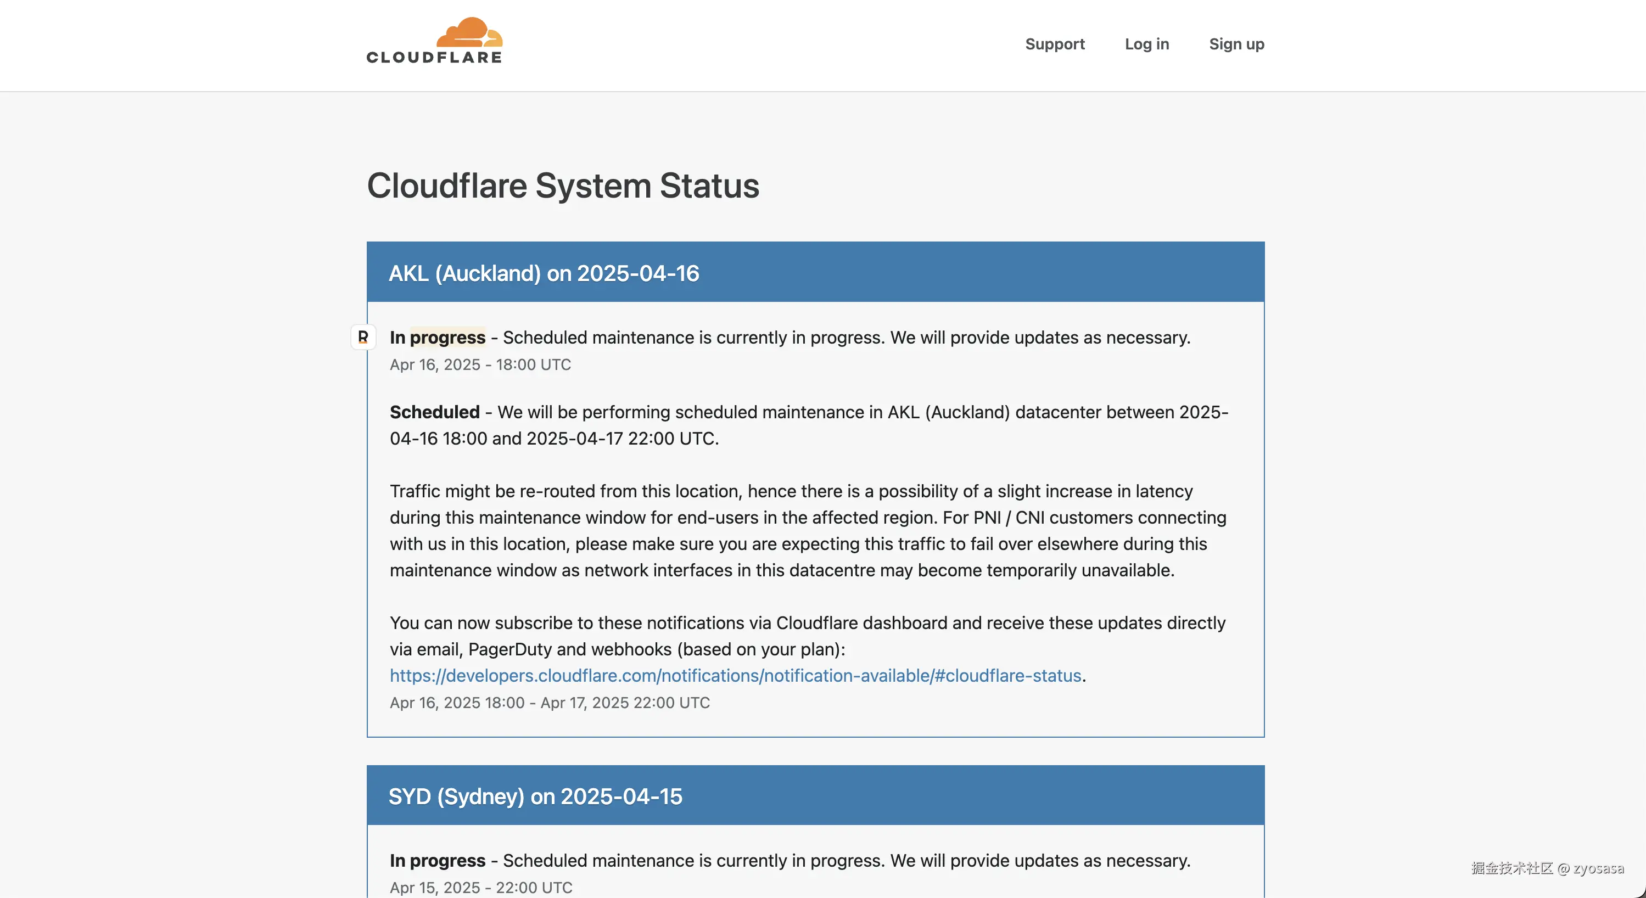Screen dimensions: 1646x898
Task: Click the Sign up button
Action: click(1236, 43)
